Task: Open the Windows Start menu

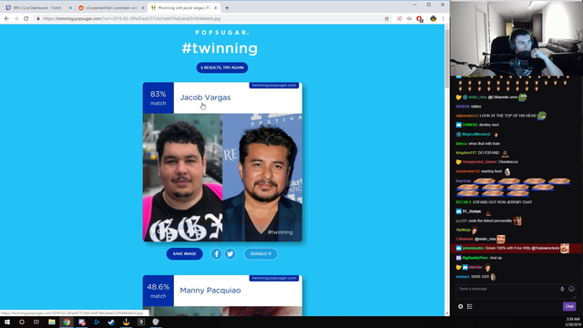Action: pos(7,322)
